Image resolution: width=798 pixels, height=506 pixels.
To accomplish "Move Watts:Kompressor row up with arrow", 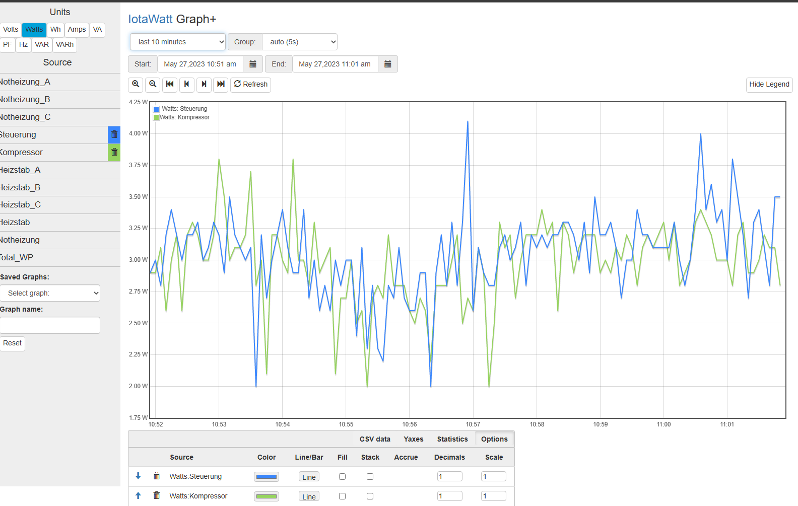I will (138, 495).
